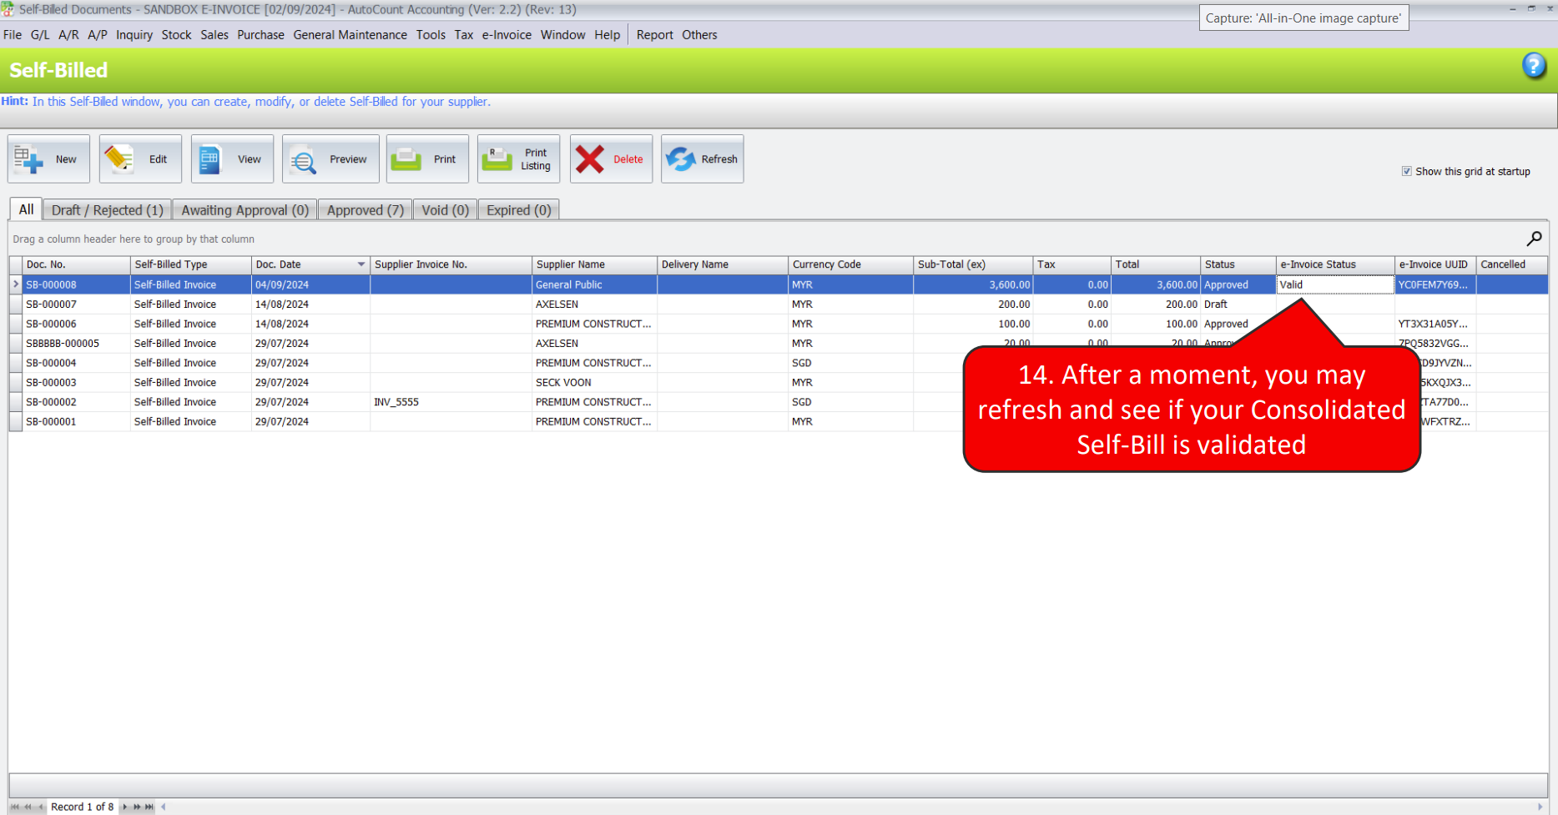This screenshot has height=815, width=1558.
Task: Open the View document icon
Action: coord(211,159)
